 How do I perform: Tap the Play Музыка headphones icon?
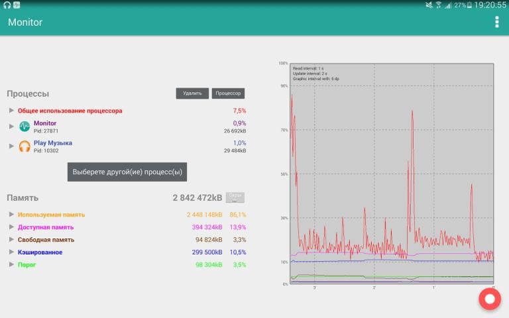coord(25,146)
